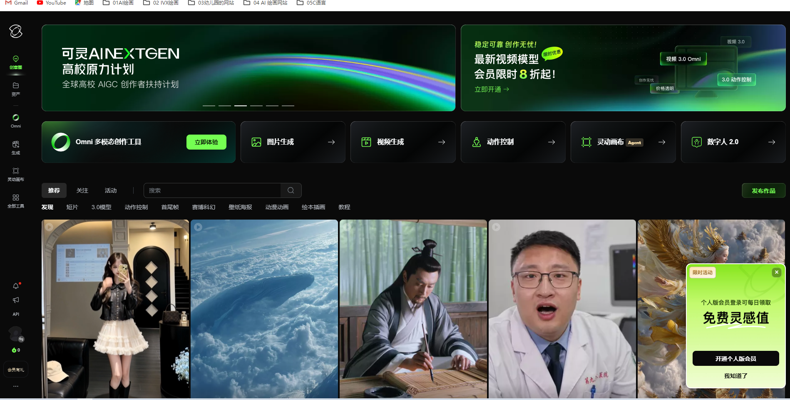Click the 灵动画布 canvas card icon

click(x=586, y=142)
